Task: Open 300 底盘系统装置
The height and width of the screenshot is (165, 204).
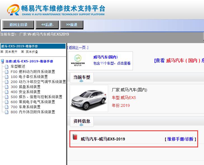Action: (x=25, y=87)
